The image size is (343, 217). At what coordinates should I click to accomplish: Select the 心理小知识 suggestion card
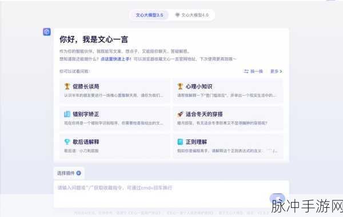(x=228, y=90)
